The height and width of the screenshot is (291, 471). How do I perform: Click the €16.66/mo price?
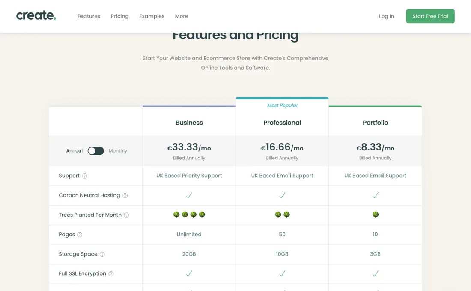click(x=282, y=147)
